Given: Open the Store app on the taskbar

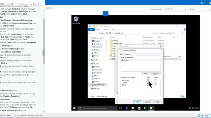Looking at the screenshot, I should (139, 108).
